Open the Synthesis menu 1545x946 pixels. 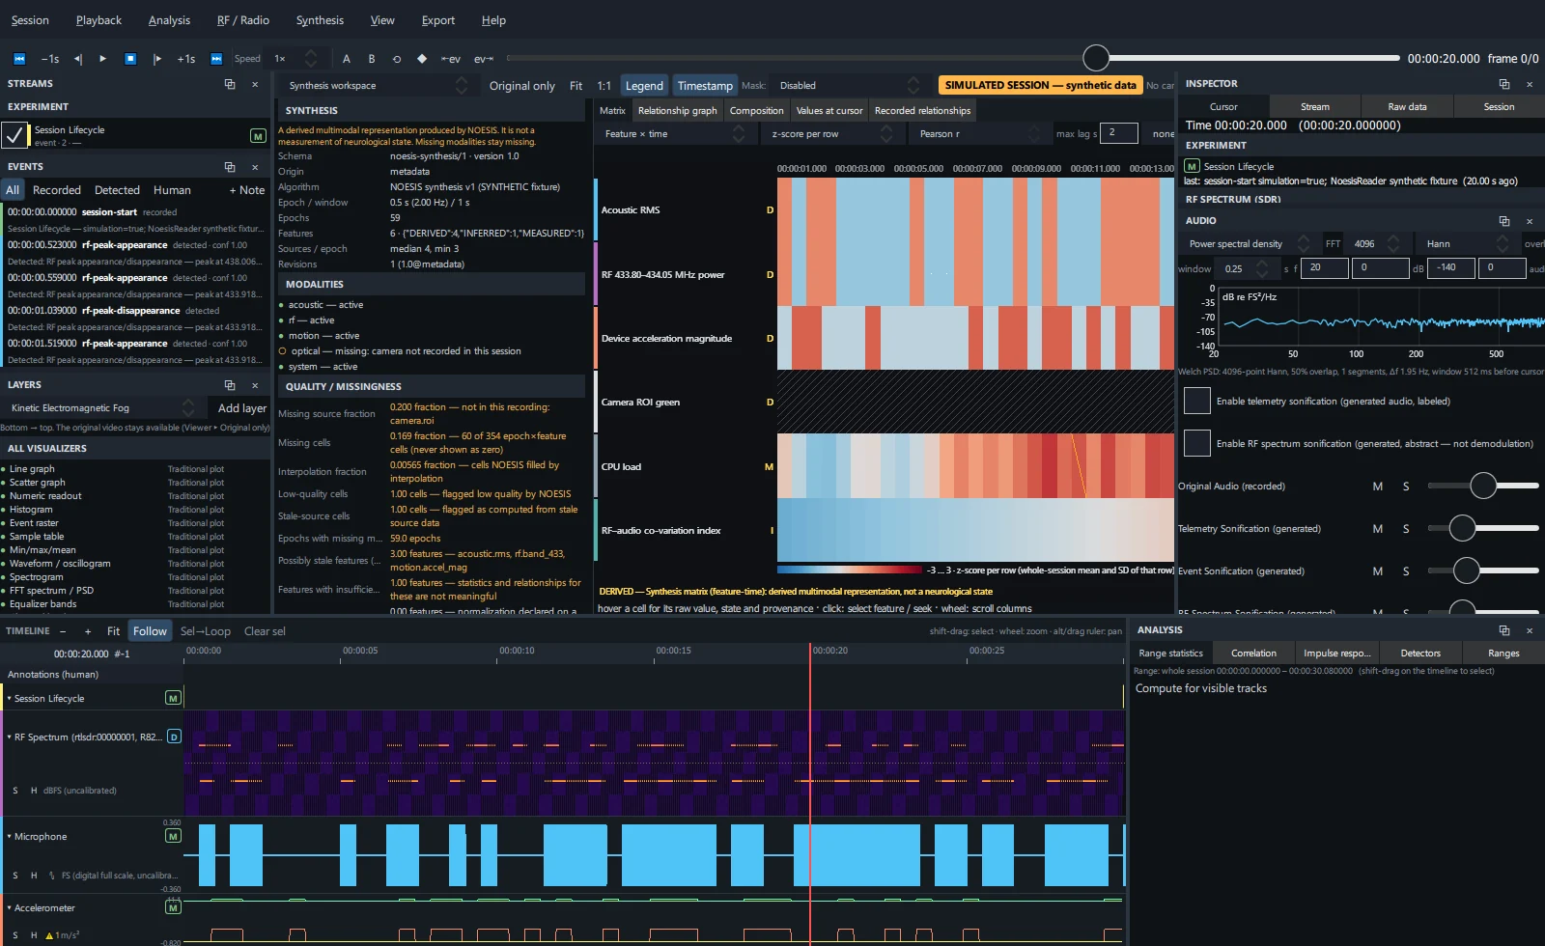tap(320, 20)
